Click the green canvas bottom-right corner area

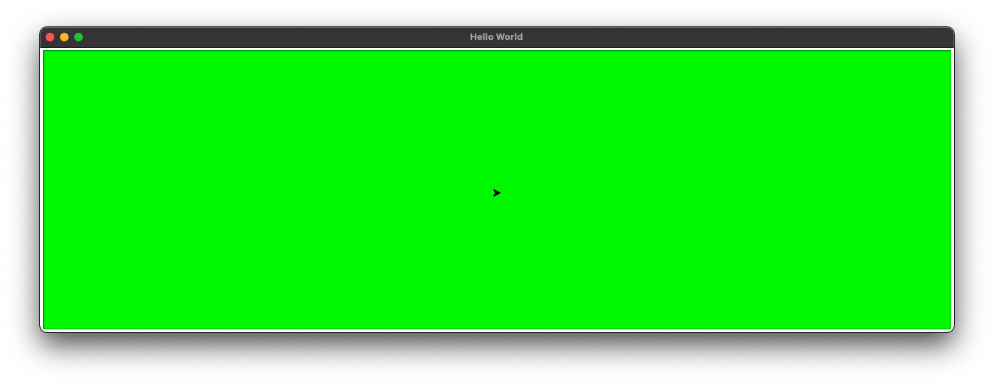coord(941,319)
